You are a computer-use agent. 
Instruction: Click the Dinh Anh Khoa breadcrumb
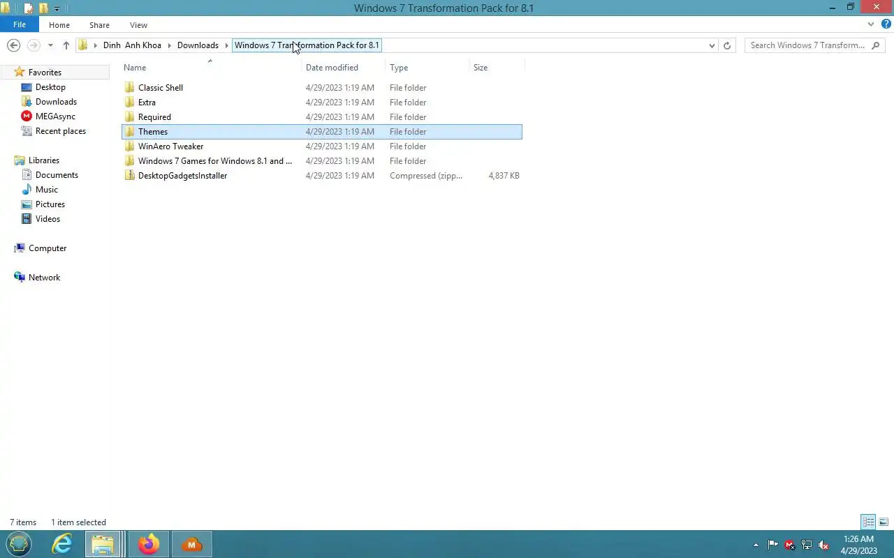coord(132,45)
